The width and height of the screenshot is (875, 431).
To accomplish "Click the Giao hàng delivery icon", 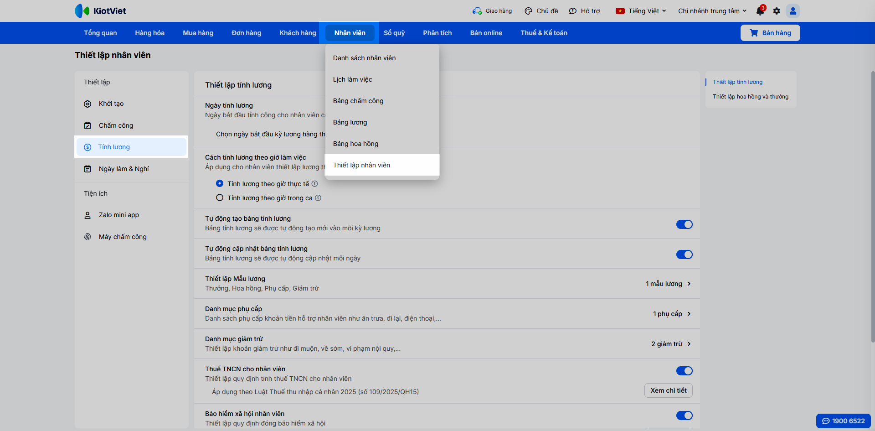I will pyautogui.click(x=477, y=11).
